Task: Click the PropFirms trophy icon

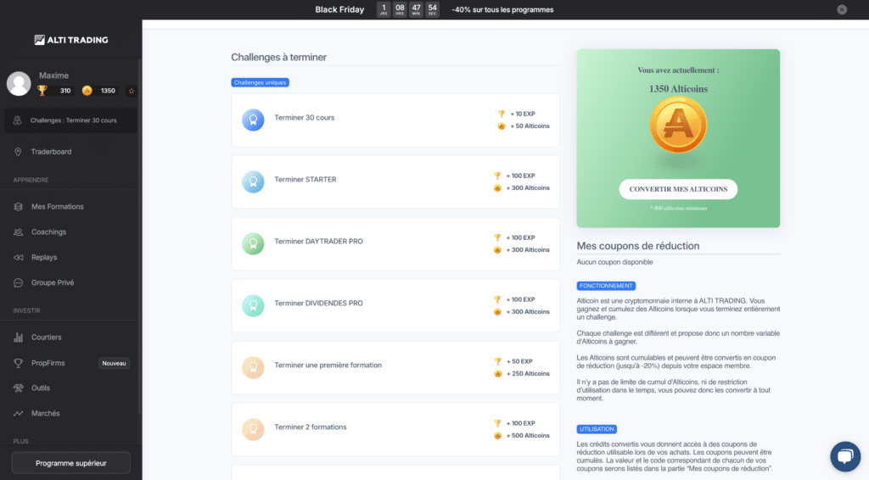Action: [19, 363]
